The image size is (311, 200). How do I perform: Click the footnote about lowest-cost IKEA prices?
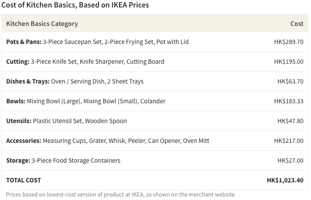(120, 194)
